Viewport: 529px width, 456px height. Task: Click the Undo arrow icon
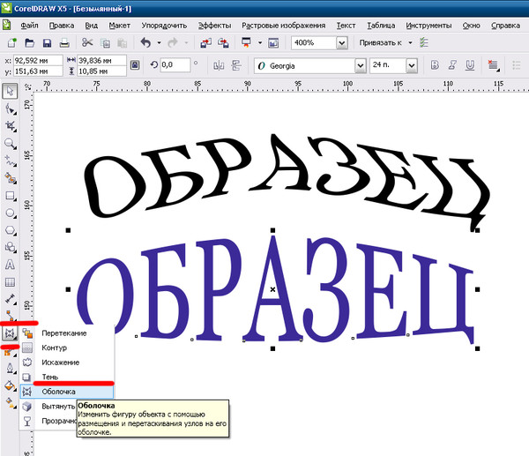pyautogui.click(x=145, y=42)
